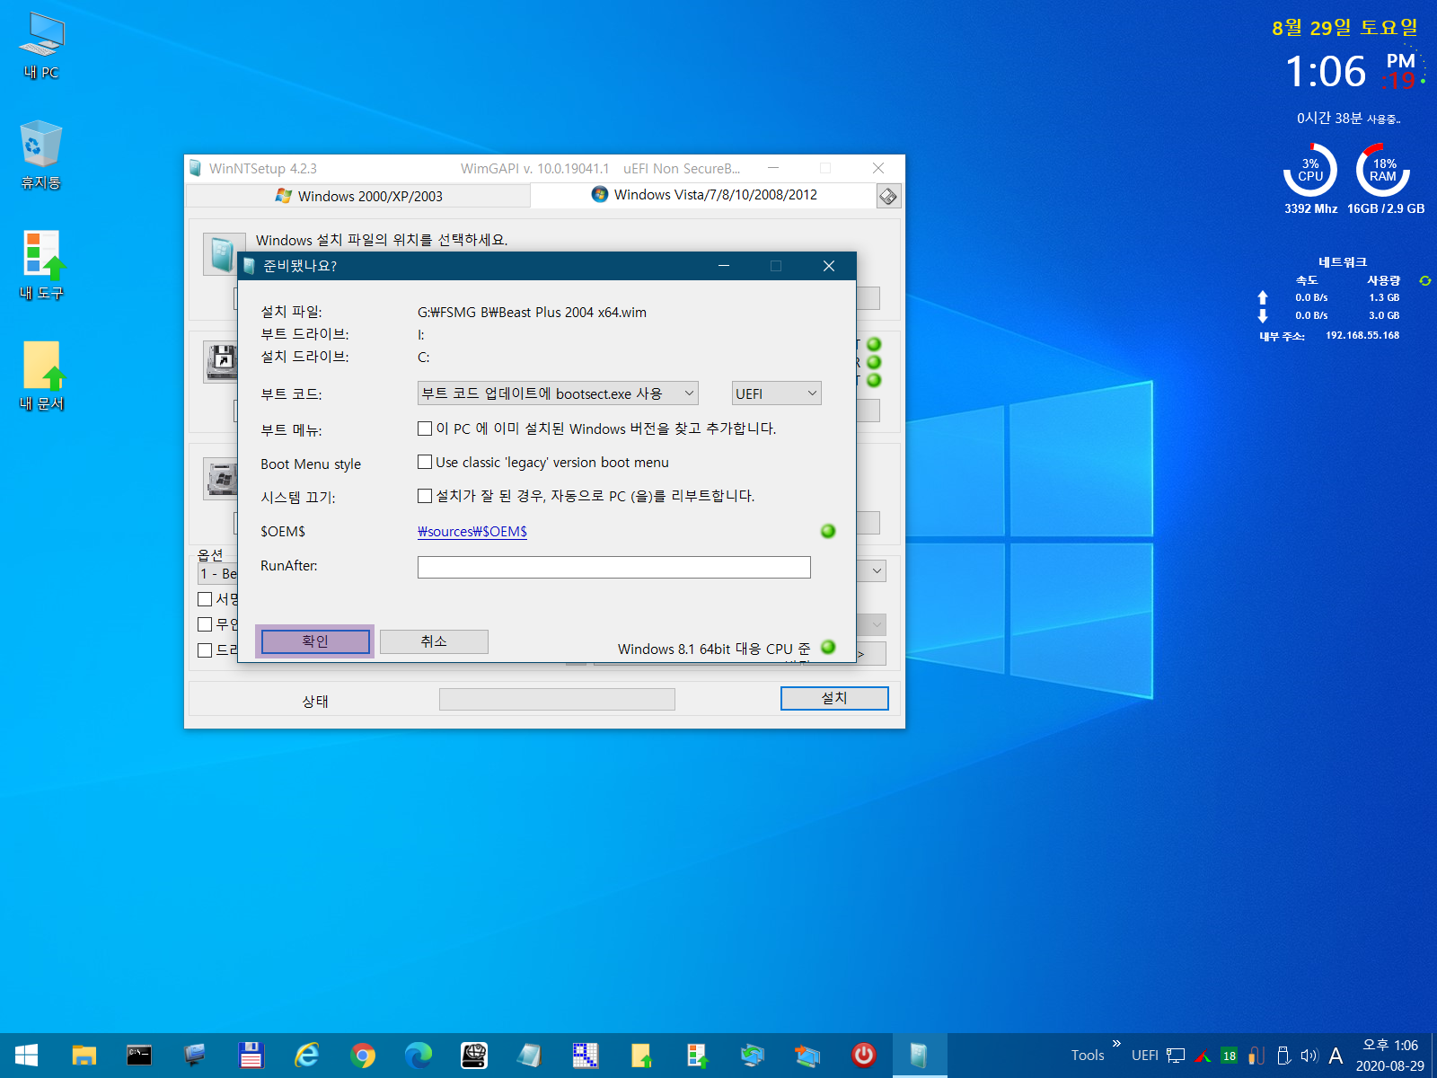
Task: Open the 내 도구 desktop icon
Action: [41, 265]
